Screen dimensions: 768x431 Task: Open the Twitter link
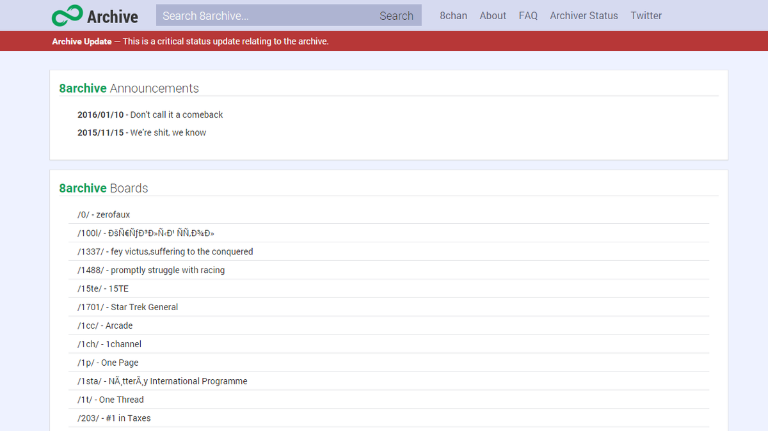tap(646, 15)
